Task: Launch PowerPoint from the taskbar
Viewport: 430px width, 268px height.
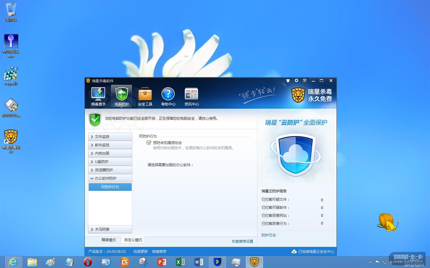Action: [162, 262]
